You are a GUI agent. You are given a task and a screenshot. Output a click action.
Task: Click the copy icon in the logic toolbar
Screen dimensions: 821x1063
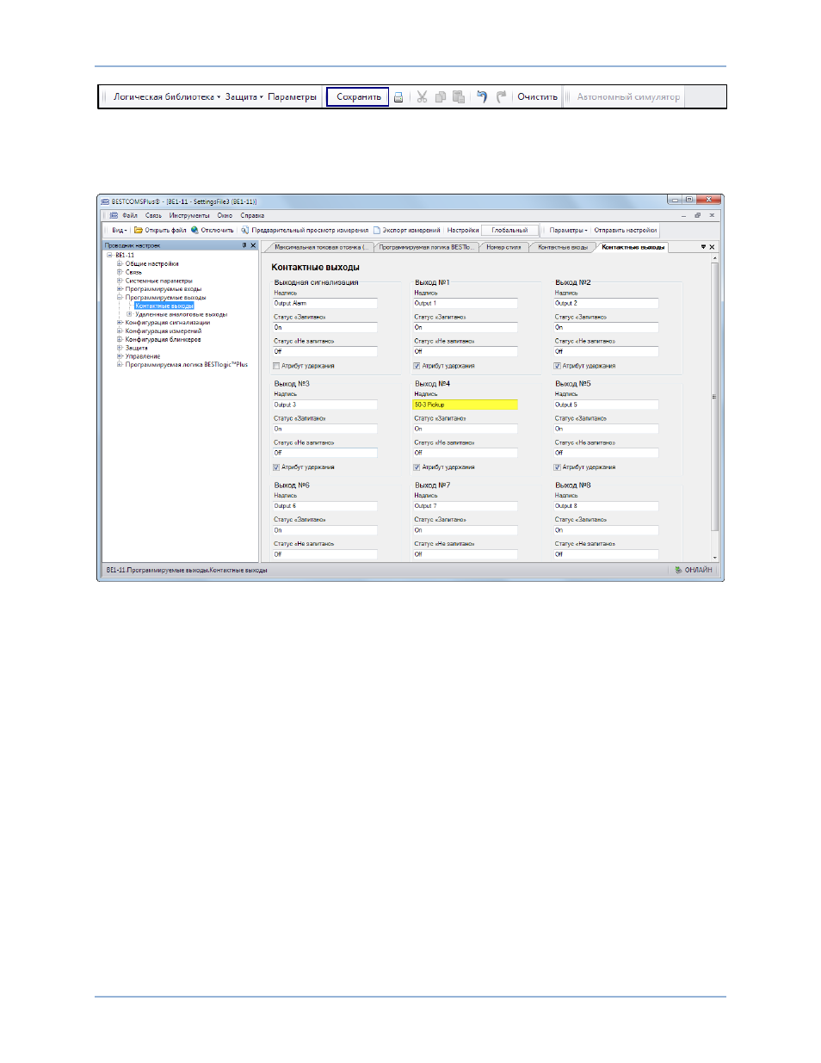[x=441, y=97]
